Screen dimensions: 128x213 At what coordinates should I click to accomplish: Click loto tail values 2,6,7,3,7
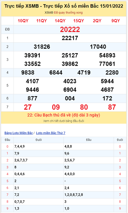click(21, 160)
